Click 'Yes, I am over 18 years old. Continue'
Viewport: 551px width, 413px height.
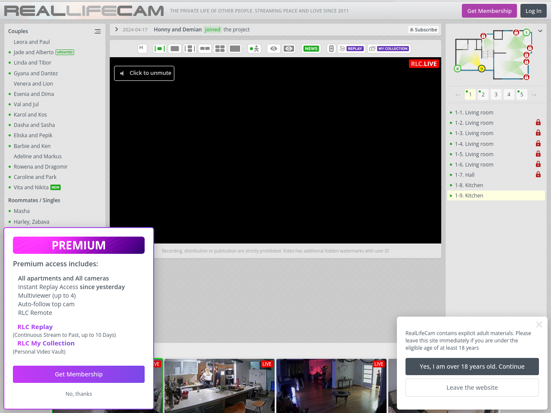point(472,367)
